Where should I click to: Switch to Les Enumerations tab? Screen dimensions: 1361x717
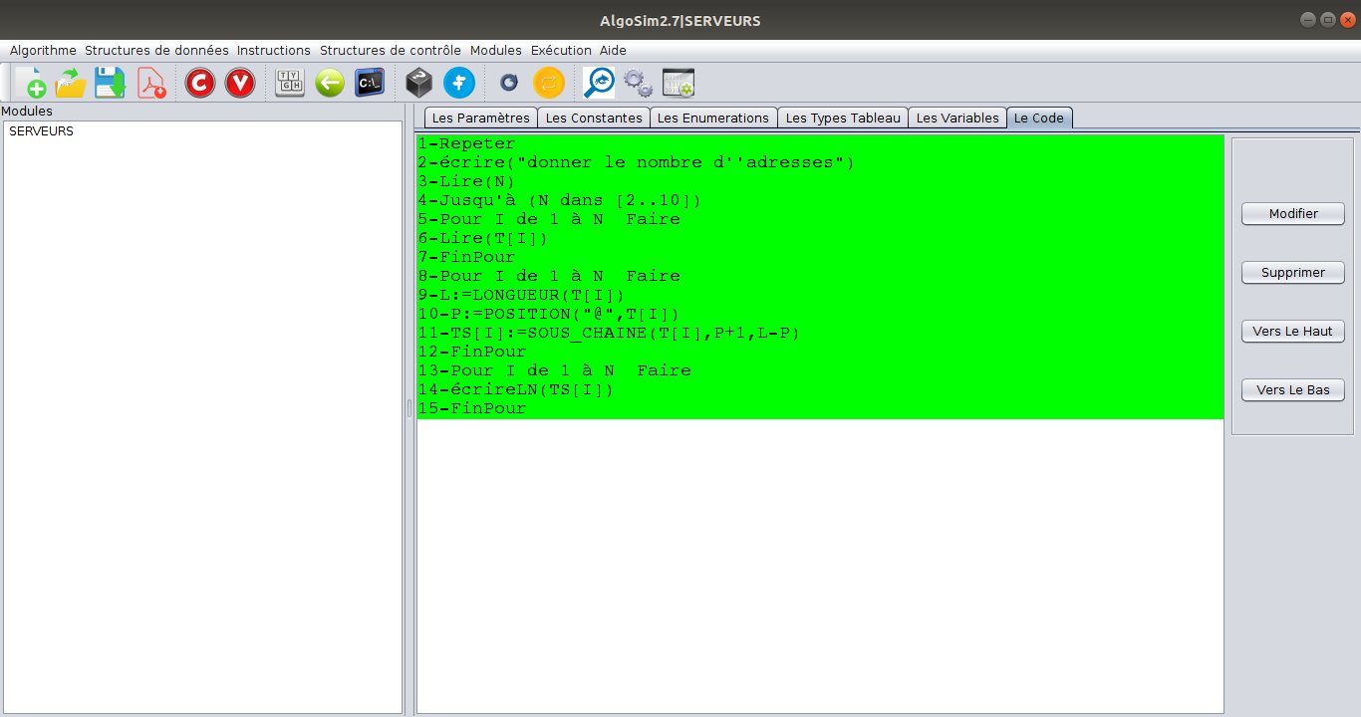click(713, 118)
